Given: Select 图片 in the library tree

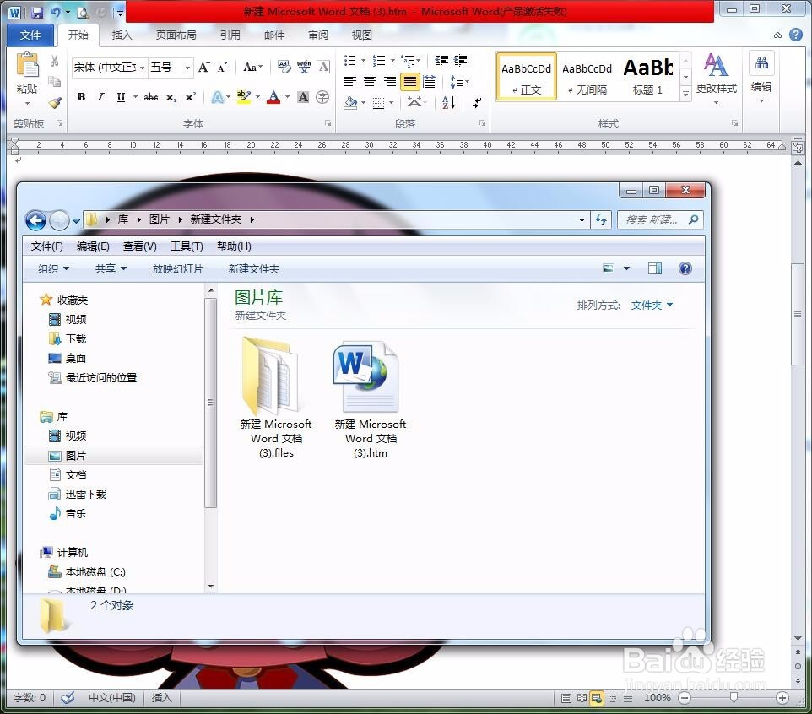Looking at the screenshot, I should coord(76,456).
